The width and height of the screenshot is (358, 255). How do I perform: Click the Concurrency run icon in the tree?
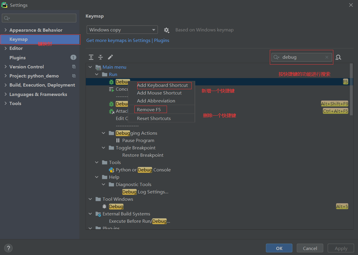point(111,89)
